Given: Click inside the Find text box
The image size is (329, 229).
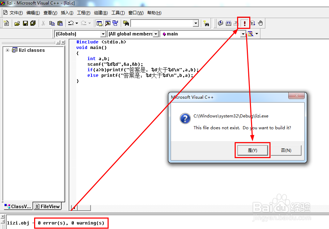Looking at the screenshot, I should click(162, 23).
